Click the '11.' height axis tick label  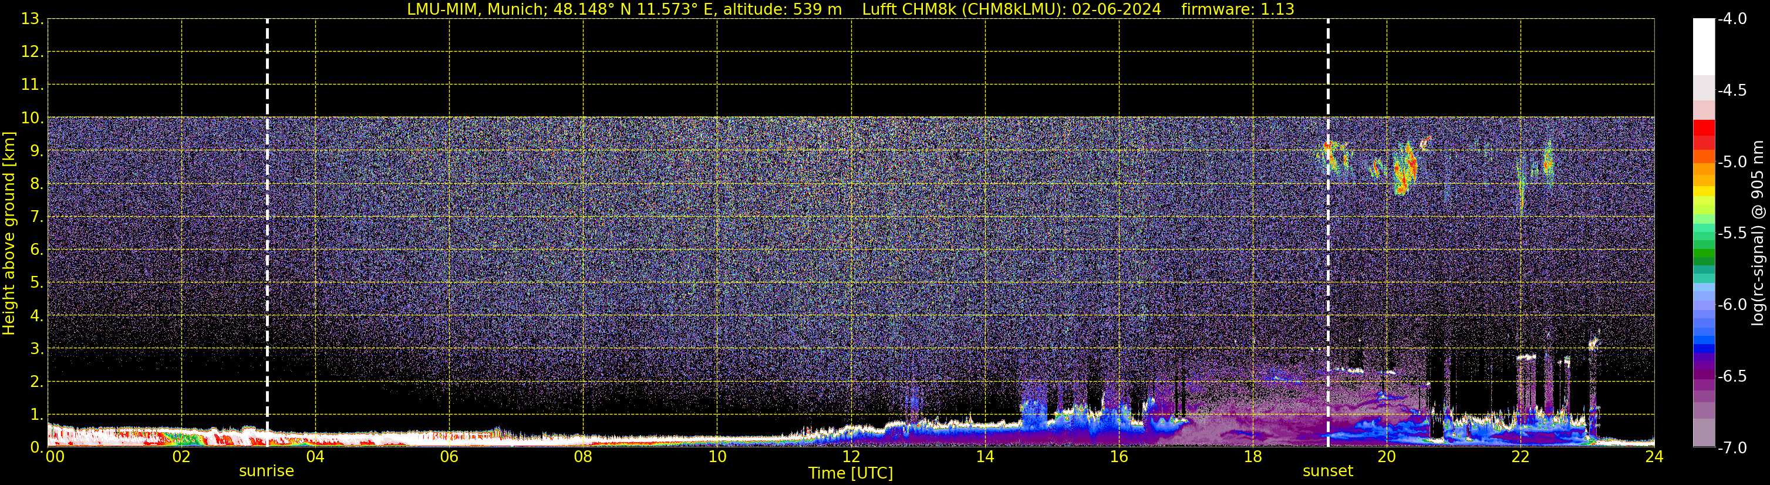32,85
